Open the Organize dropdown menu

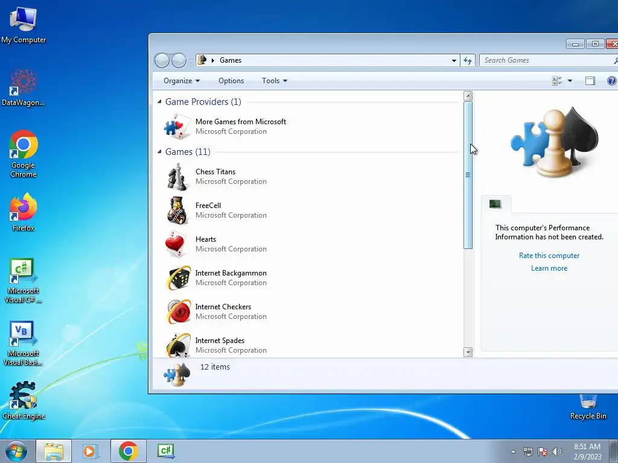pyautogui.click(x=182, y=81)
